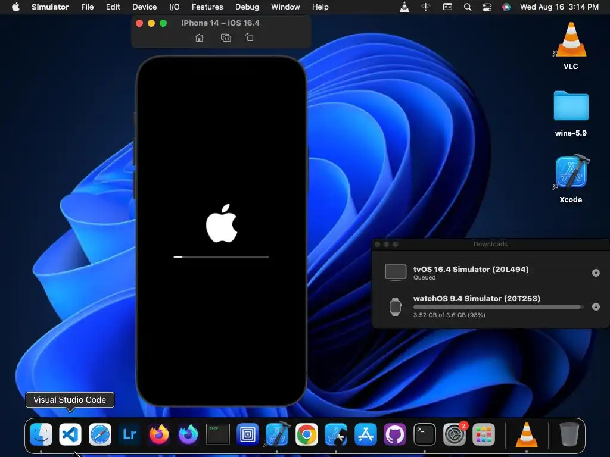Click the watchOS 9.4 Simulator (20T253) entry
Viewport: 610px width, 457px height.
[477, 299]
